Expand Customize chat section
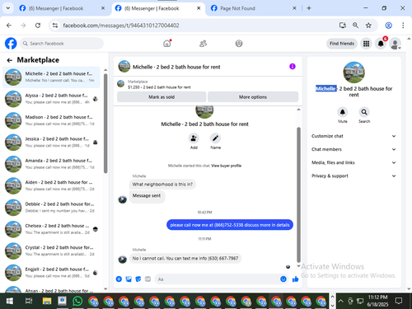This screenshot has width=412, height=309. 353,136
